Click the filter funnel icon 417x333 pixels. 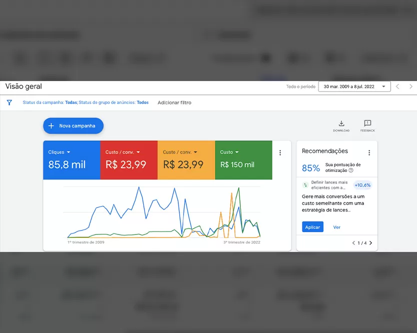pyautogui.click(x=10, y=102)
